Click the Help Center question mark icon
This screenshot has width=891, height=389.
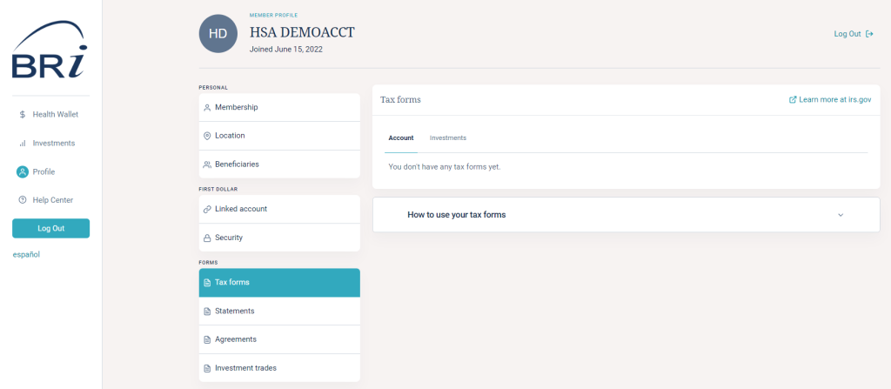click(x=22, y=200)
